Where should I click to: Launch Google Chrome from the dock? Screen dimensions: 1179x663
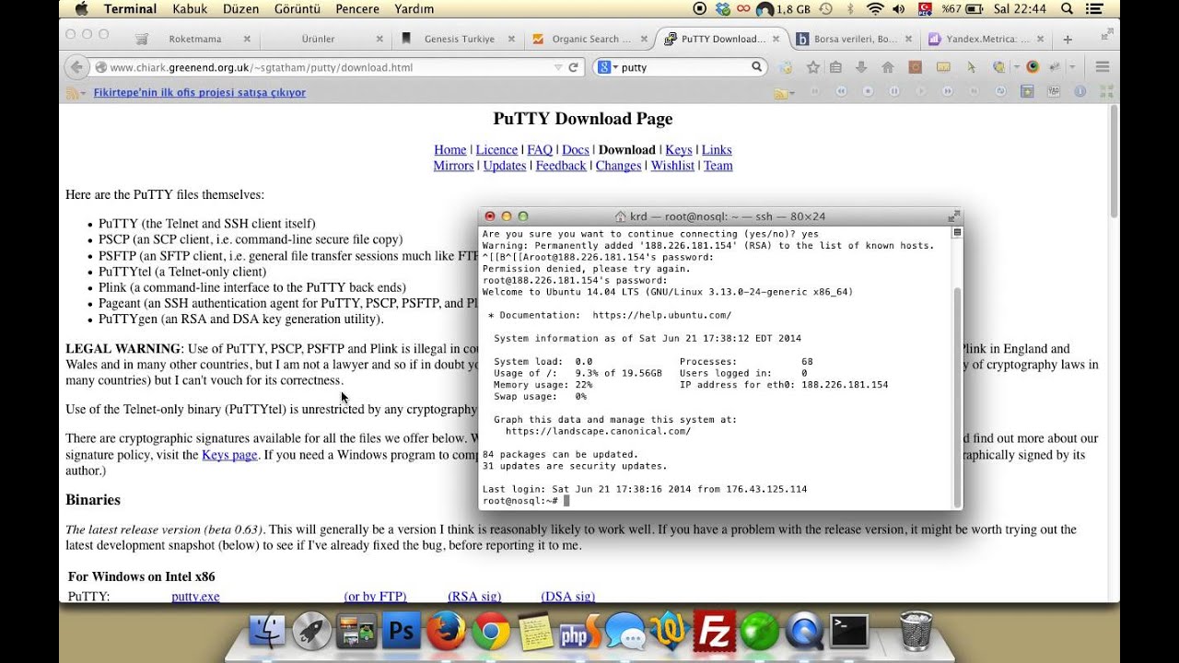pos(491,632)
